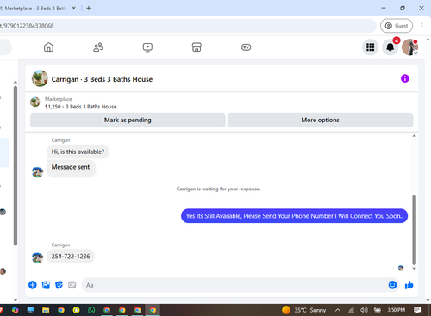Click the chat scrollbar up arrow

[x=414, y=136]
